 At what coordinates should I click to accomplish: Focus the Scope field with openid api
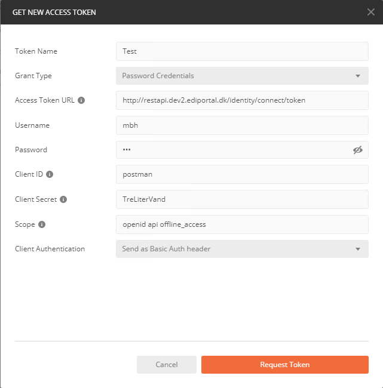click(242, 224)
